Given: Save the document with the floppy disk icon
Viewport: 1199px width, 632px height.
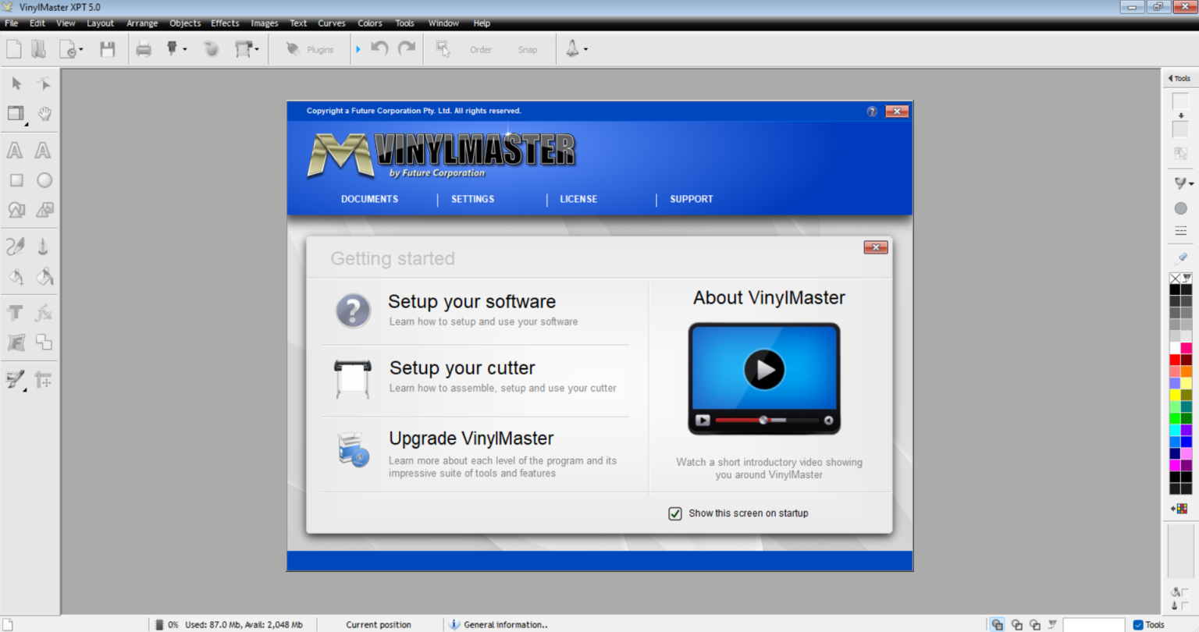Looking at the screenshot, I should click(107, 49).
